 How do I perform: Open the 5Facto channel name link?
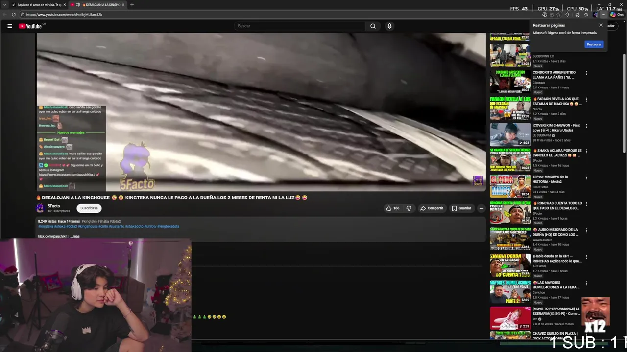point(54,206)
